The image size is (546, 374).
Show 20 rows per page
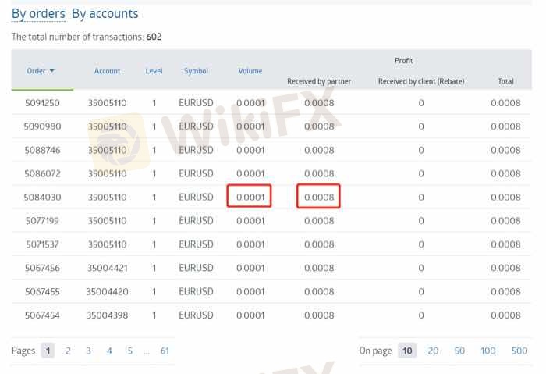(x=433, y=351)
